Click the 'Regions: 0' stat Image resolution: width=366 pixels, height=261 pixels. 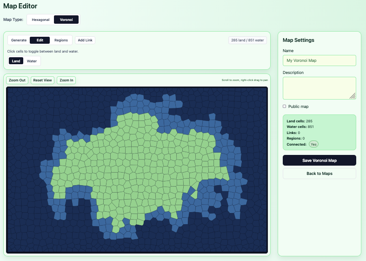[296, 138]
